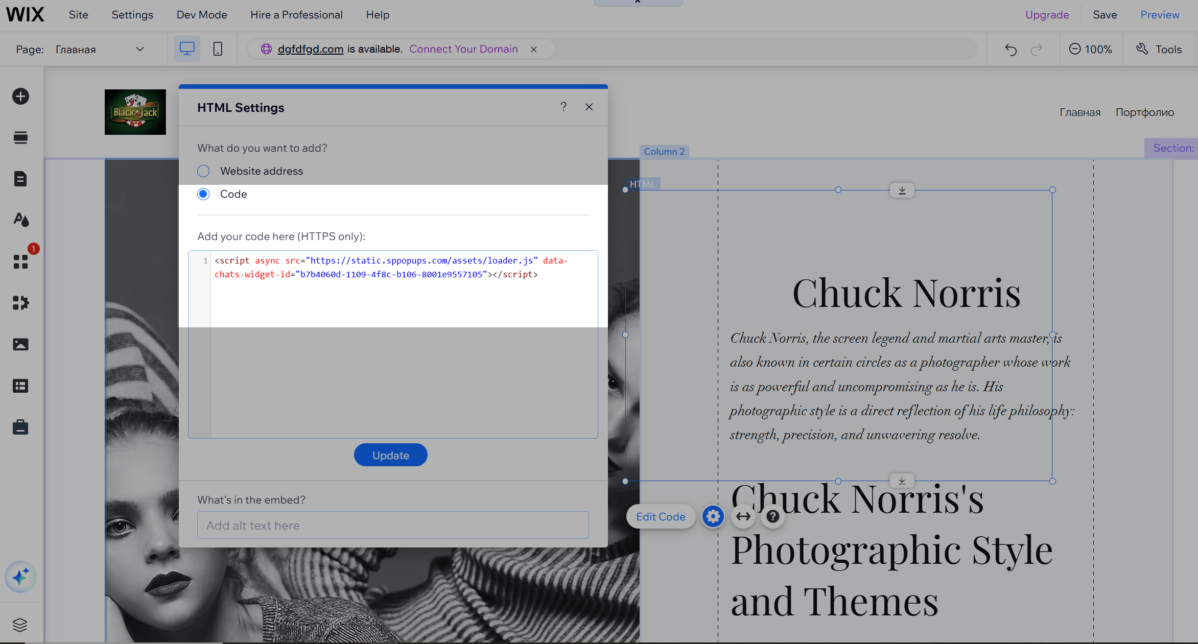Open the Add Apps icon with badge
This screenshot has height=644, width=1198.
pyautogui.click(x=20, y=261)
